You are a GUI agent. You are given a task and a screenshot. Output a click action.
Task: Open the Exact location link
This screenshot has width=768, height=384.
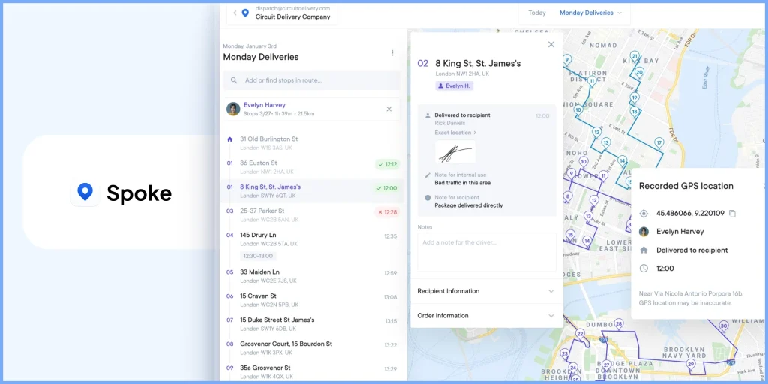click(x=455, y=133)
